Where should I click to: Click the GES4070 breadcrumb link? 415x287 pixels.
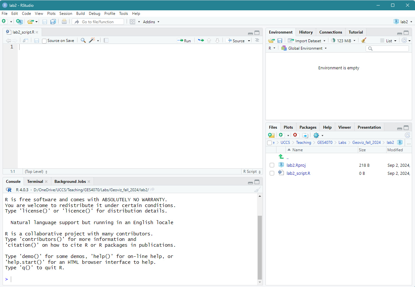pyautogui.click(x=325, y=143)
